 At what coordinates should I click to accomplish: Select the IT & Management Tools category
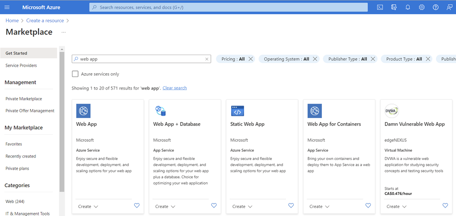coord(27,214)
